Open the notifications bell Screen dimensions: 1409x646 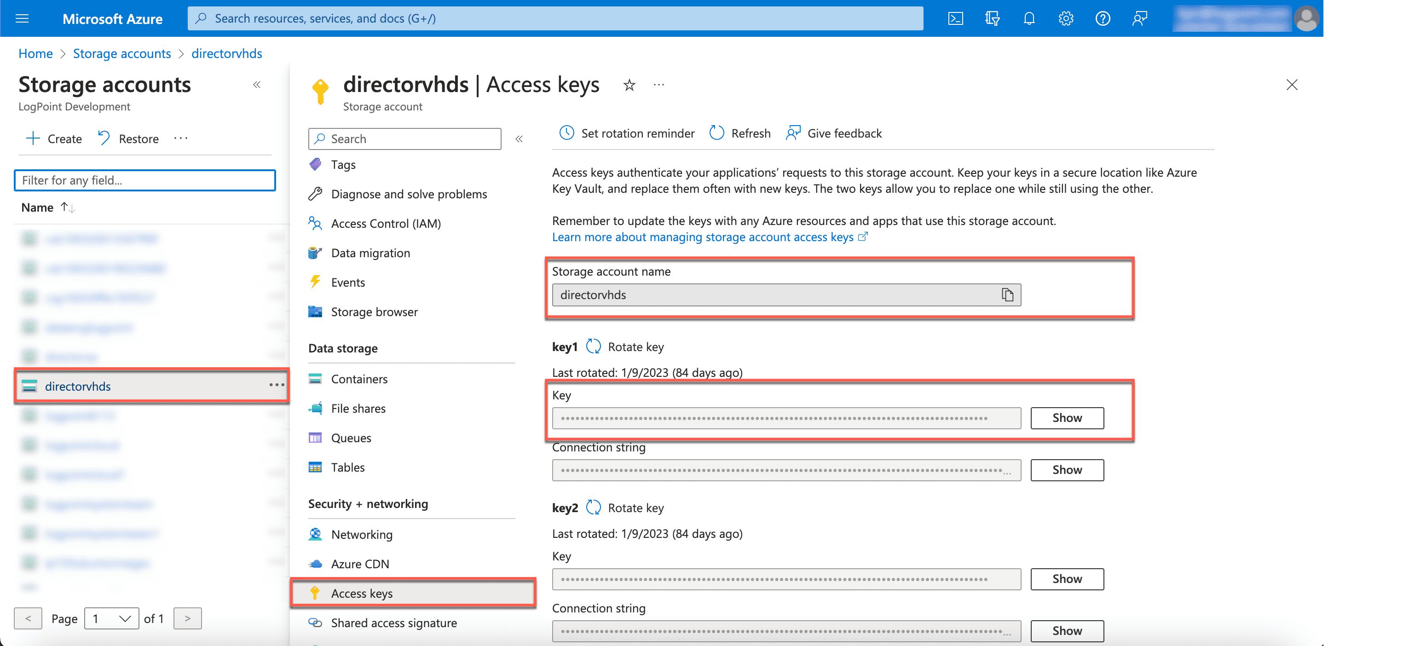click(1029, 18)
